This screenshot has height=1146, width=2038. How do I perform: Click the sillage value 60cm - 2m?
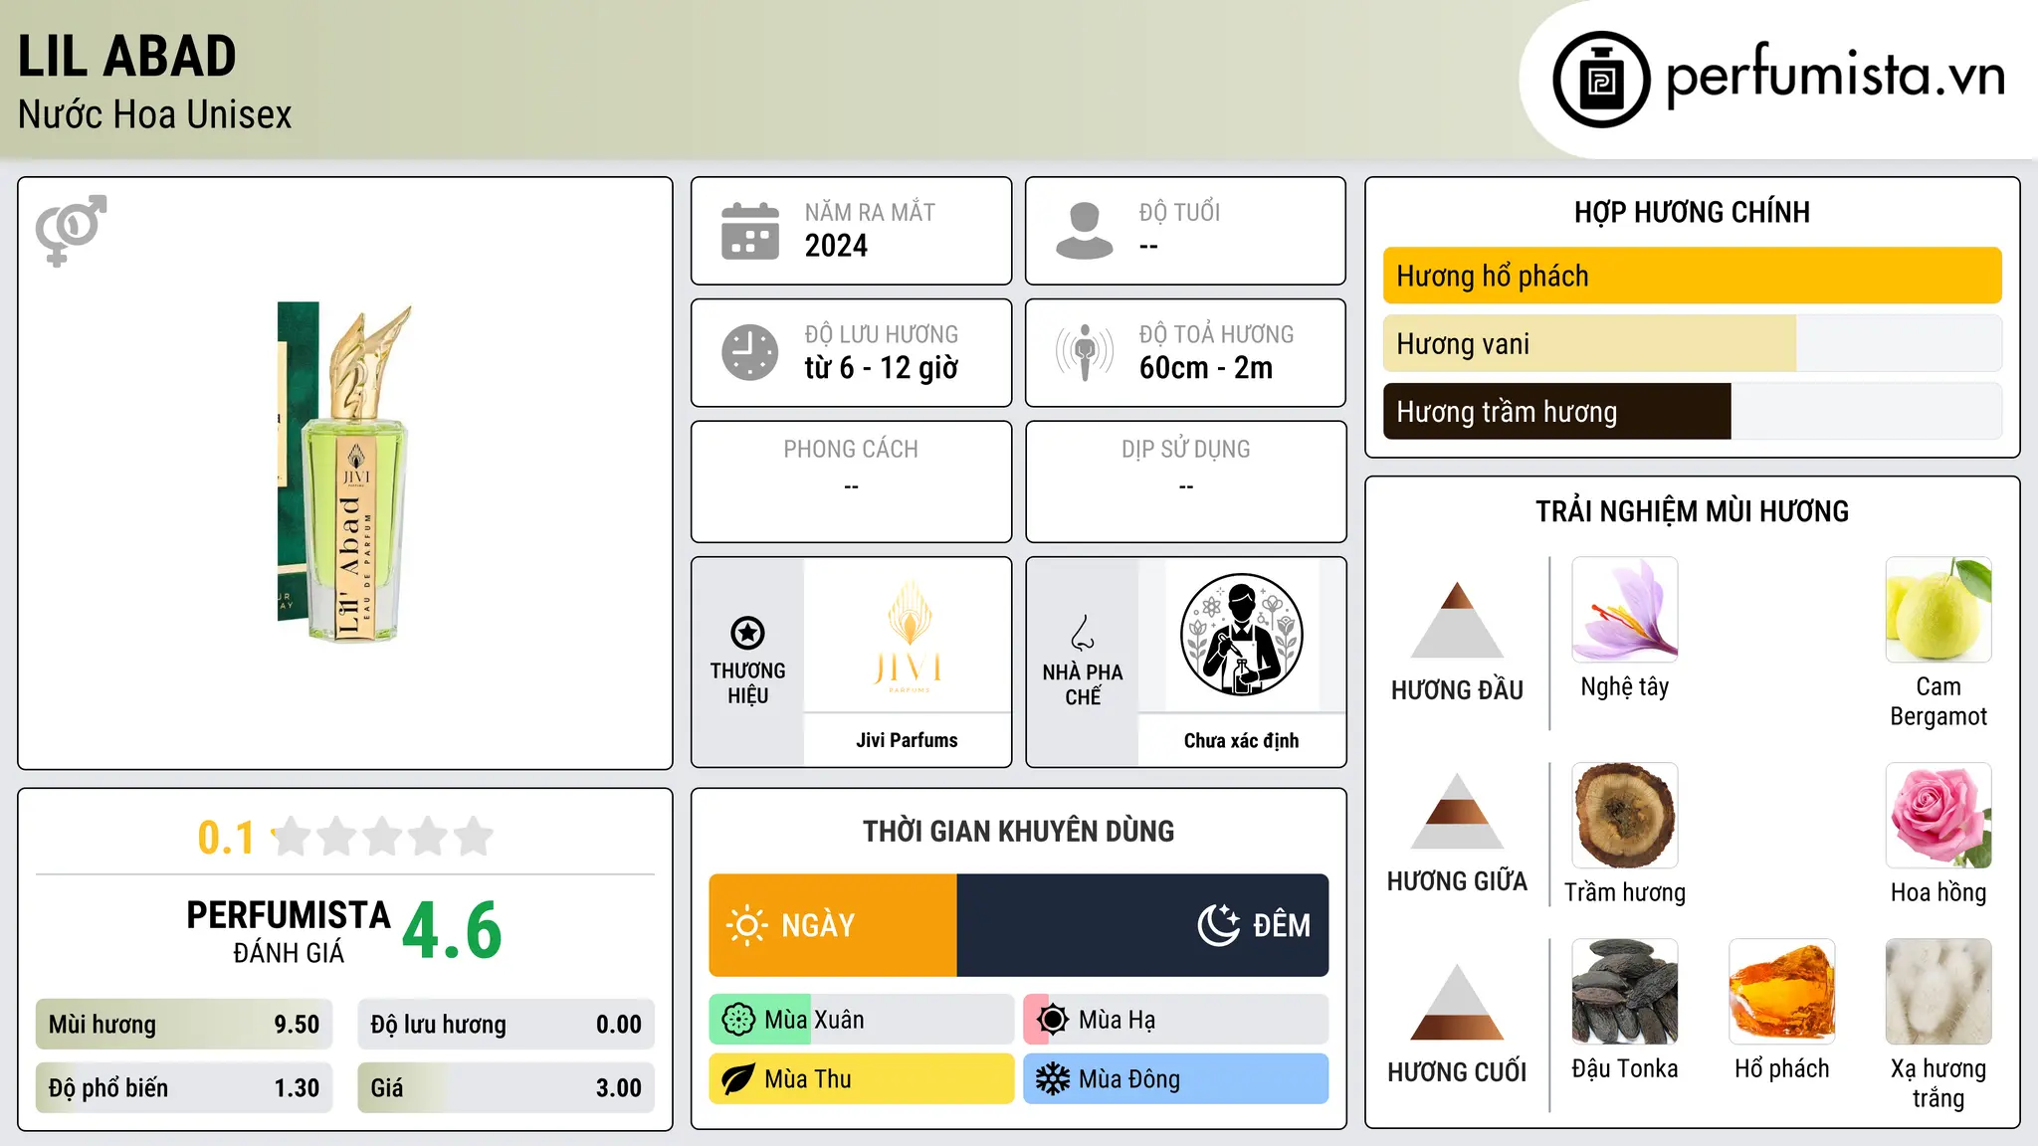(1206, 368)
